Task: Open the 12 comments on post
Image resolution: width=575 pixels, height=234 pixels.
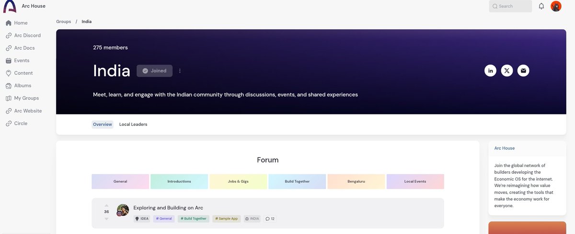Action: (270, 219)
